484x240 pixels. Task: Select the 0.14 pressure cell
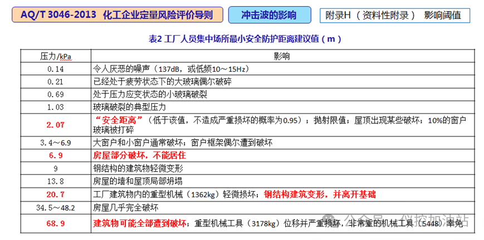[56, 69]
